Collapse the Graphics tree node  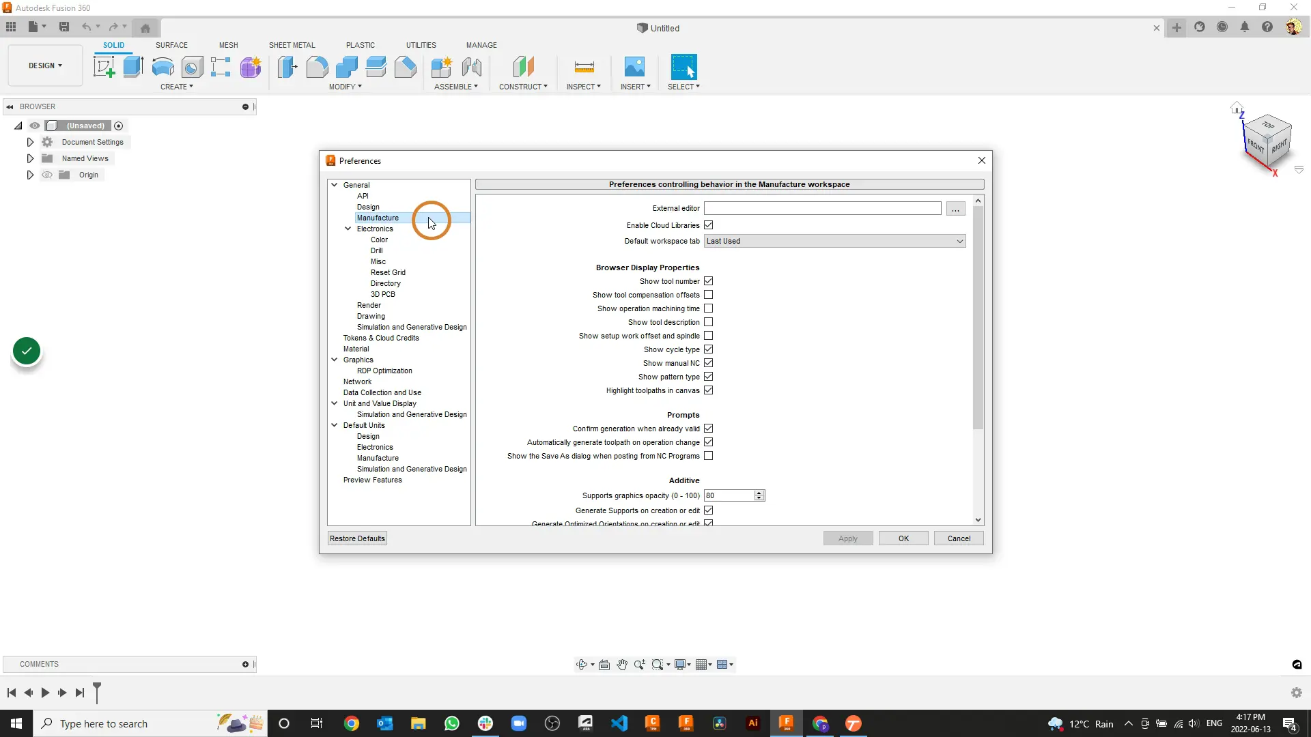tap(335, 360)
